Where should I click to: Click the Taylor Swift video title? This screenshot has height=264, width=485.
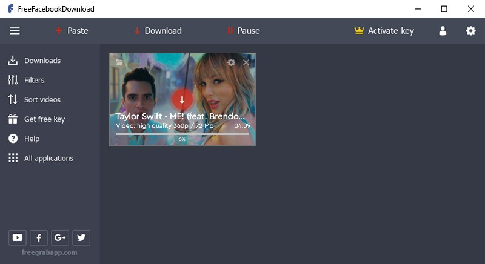(180, 116)
